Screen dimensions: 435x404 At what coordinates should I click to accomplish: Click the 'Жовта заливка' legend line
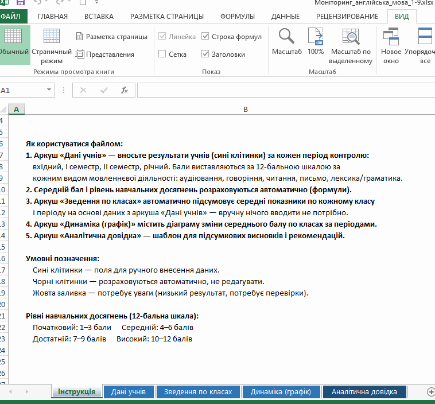(170, 293)
